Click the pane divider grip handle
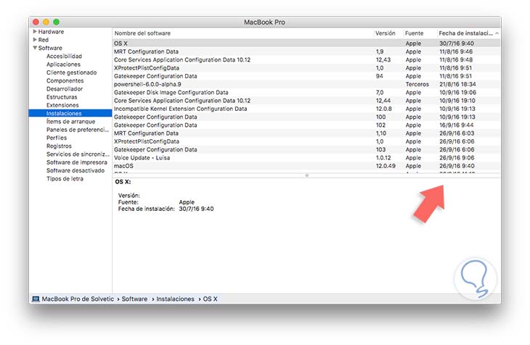Screen dimensions: 530x345 coord(306,175)
